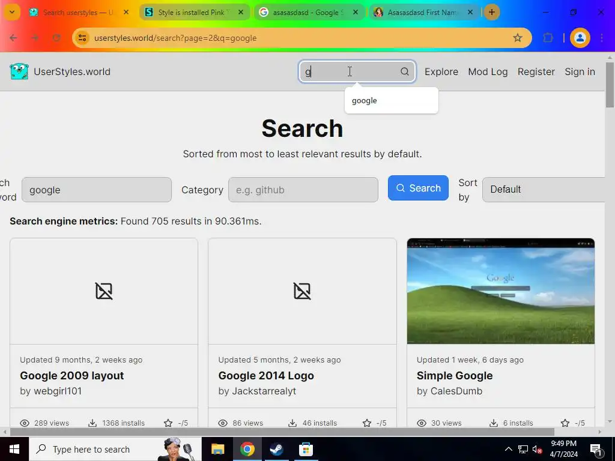Click the Category field with e.g. github
The height and width of the screenshot is (461, 615).
(x=303, y=190)
